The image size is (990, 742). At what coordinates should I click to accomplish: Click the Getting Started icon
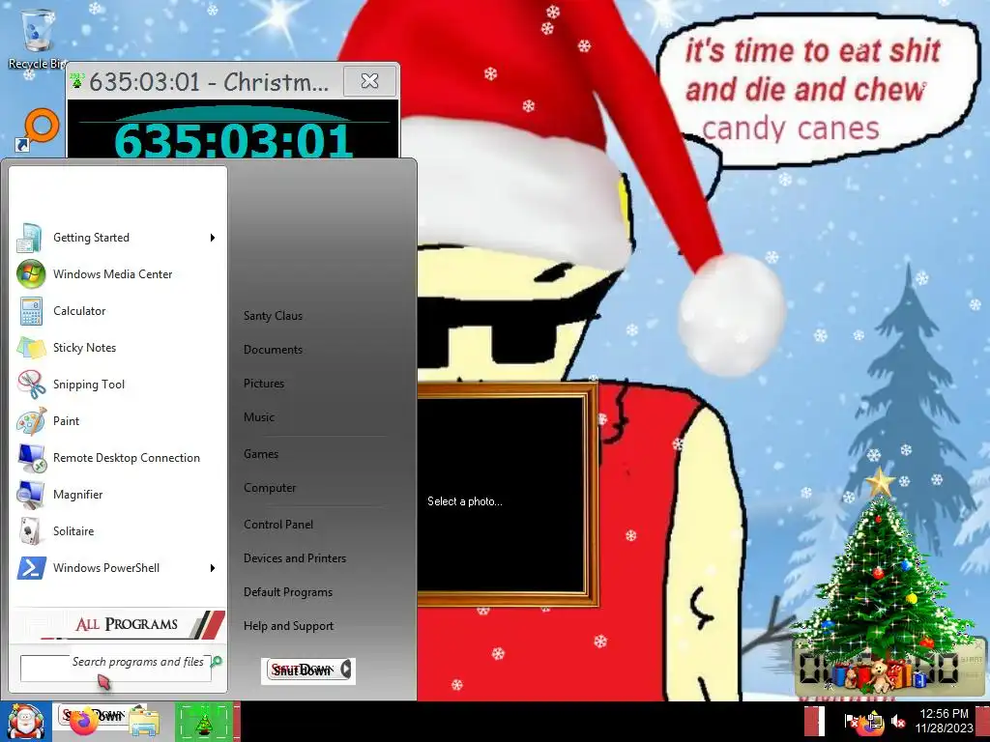click(30, 238)
